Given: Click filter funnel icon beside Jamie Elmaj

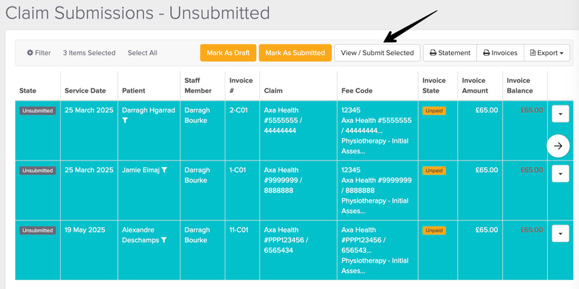Looking at the screenshot, I should [x=164, y=171].
